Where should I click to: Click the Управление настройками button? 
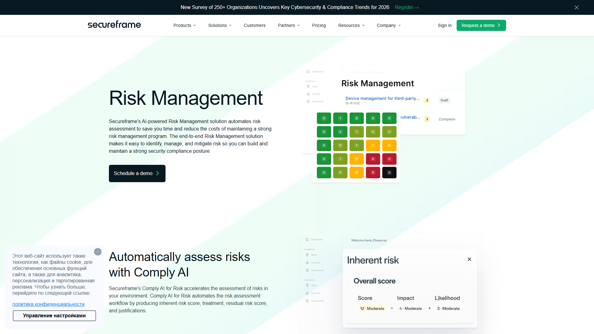coord(54,316)
